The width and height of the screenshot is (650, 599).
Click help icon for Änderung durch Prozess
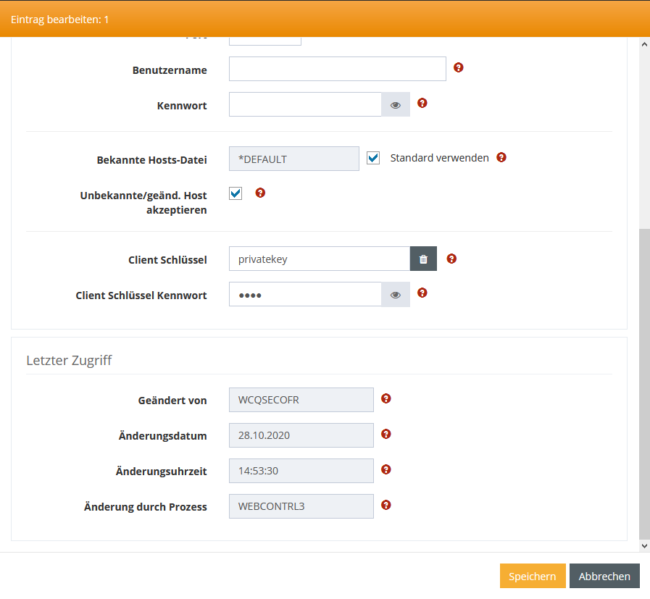[x=386, y=505]
